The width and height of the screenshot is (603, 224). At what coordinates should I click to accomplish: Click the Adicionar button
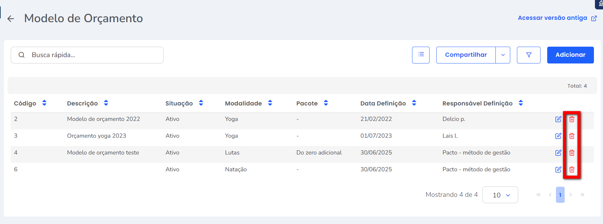point(570,55)
